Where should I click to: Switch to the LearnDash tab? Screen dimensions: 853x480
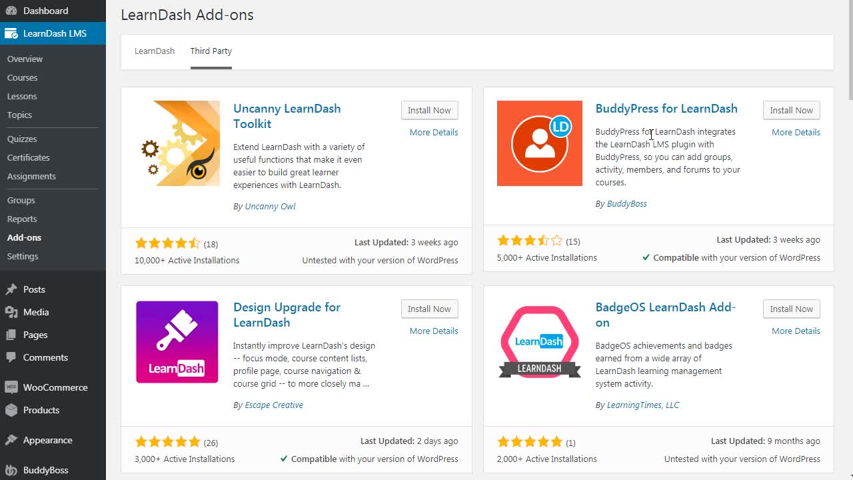coord(155,51)
